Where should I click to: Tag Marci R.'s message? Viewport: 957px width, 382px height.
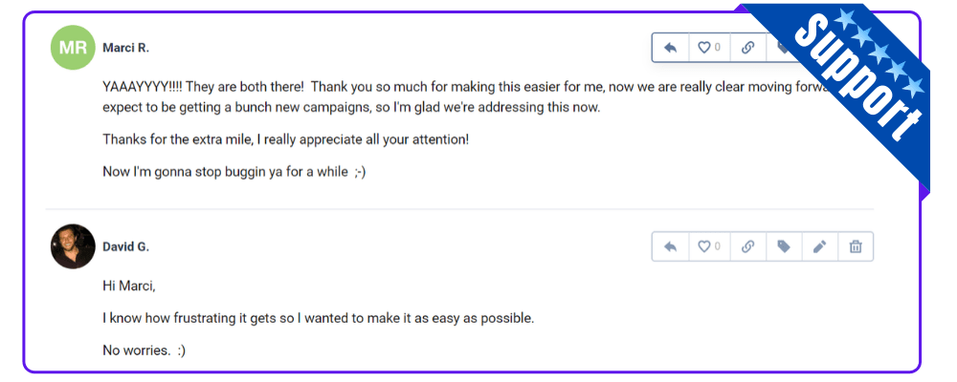coord(783,48)
